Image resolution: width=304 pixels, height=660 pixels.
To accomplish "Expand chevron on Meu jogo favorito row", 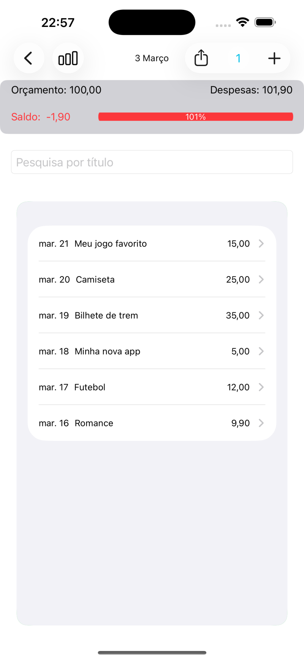I will click(x=261, y=244).
